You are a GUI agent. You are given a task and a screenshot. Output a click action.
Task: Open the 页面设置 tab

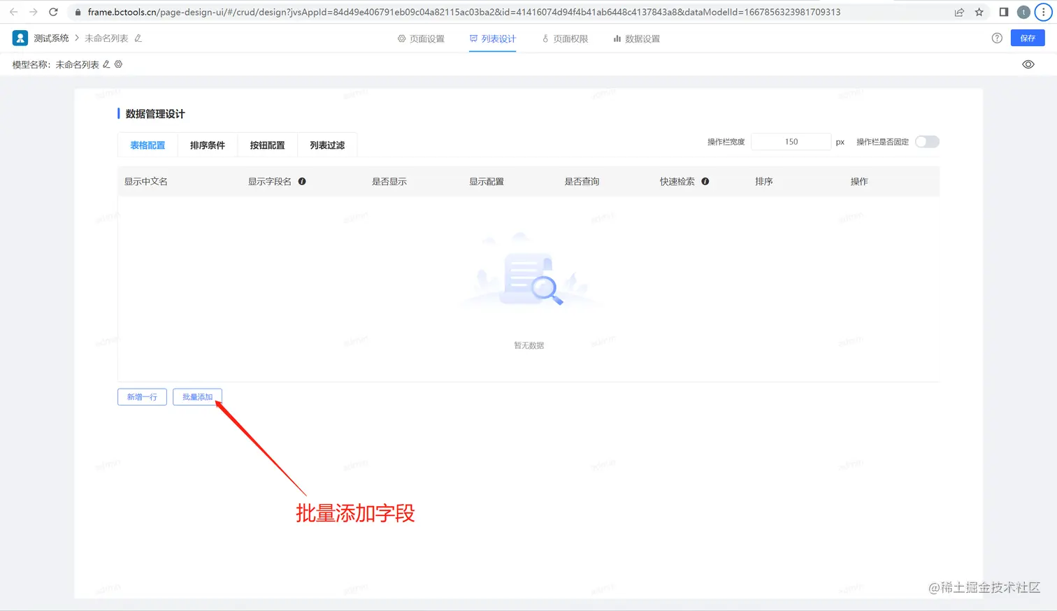(421, 39)
